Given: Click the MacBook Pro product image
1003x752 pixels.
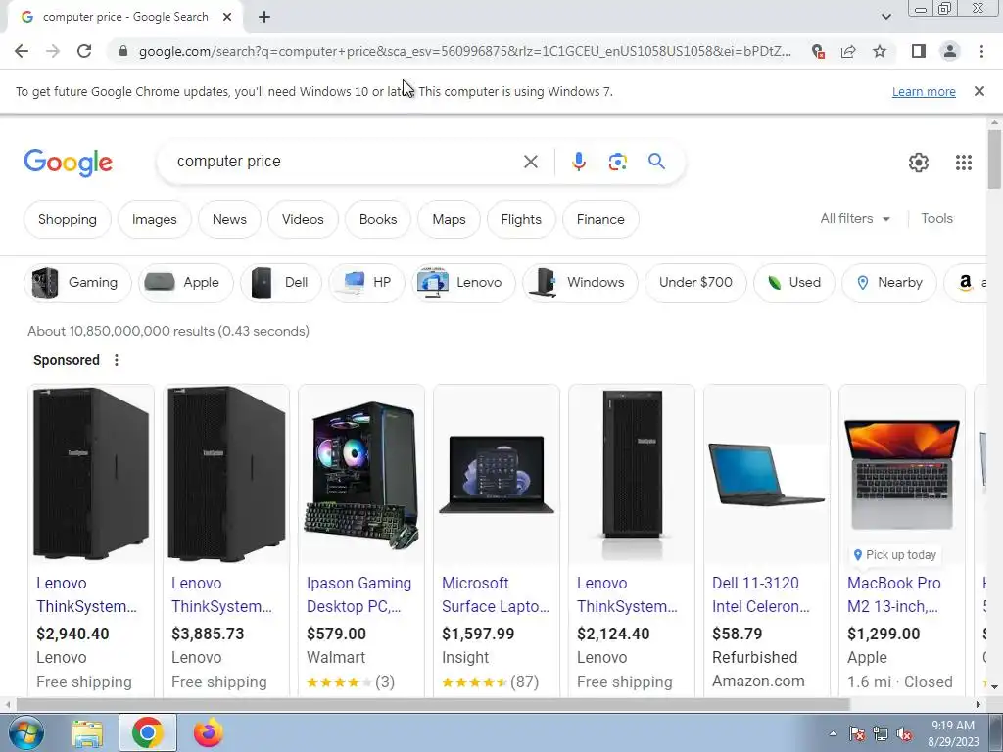Looking at the screenshot, I should click(x=901, y=473).
